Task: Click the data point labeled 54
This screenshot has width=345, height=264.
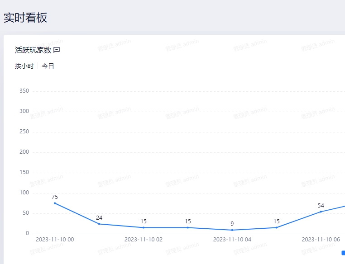Action: point(321,212)
